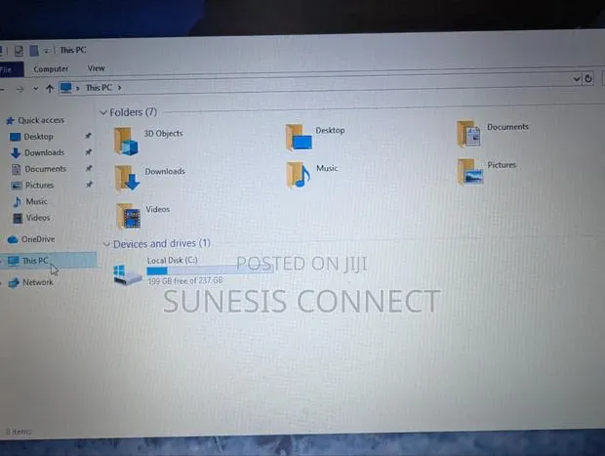Open the recent locations dropdown arrow
Image resolution: width=605 pixels, height=456 pixels.
pos(35,89)
